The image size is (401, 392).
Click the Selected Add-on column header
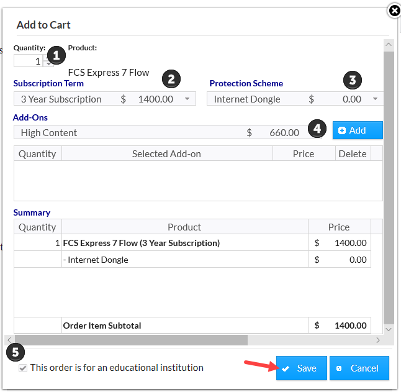coord(167,154)
